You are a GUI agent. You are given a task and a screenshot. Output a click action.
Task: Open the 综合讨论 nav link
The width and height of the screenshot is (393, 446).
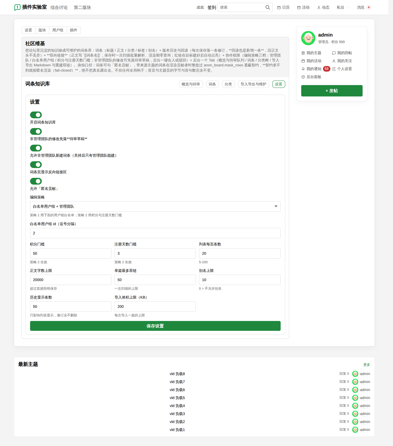point(59,7)
